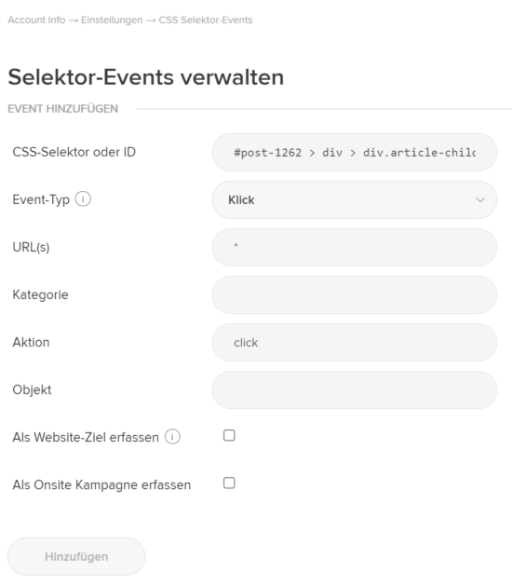This screenshot has height=586, width=512.
Task: Click the Als Website-Ziel erfassen info icon
Action: coord(172,437)
